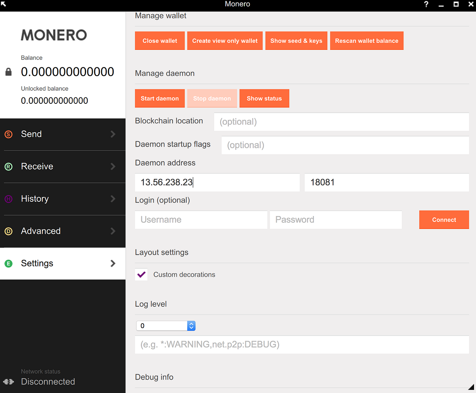
Task: Click the Manage wallet heading
Action: click(161, 16)
